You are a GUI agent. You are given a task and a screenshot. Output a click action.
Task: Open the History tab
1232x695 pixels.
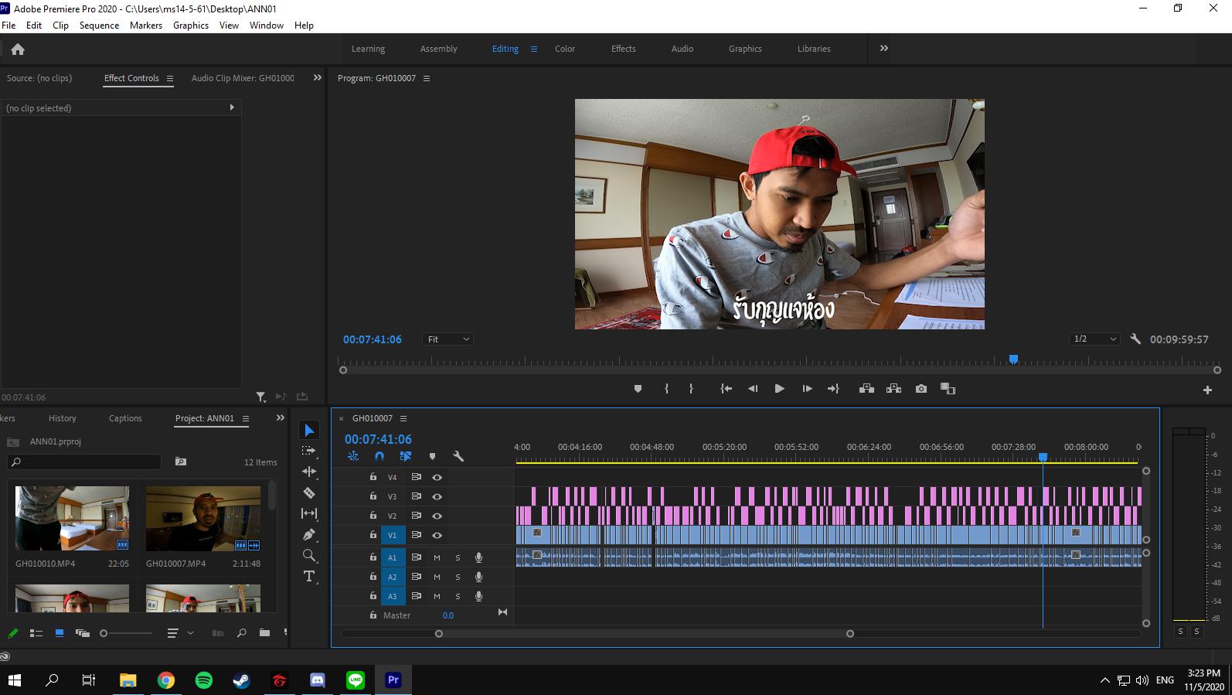pyautogui.click(x=63, y=418)
